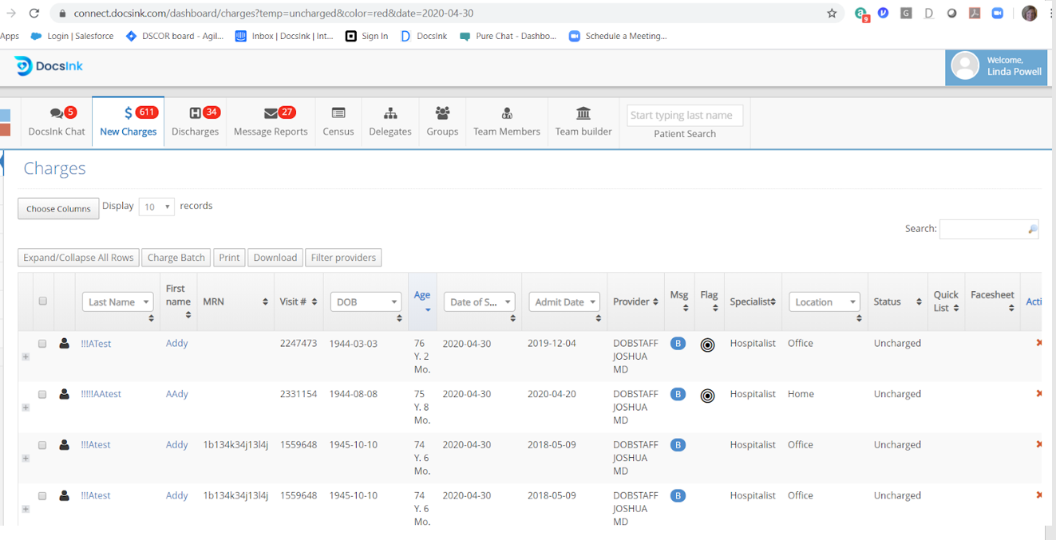Expand the row for visit 2331154
Screen dimensions: 1056x540
(x=26, y=408)
